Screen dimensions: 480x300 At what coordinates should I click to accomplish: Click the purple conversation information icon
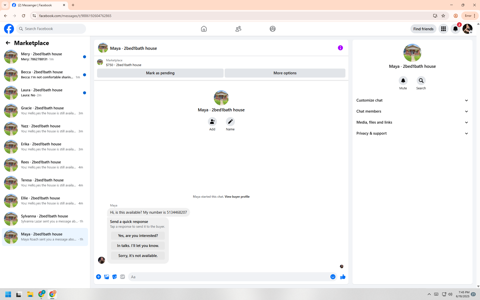click(340, 48)
